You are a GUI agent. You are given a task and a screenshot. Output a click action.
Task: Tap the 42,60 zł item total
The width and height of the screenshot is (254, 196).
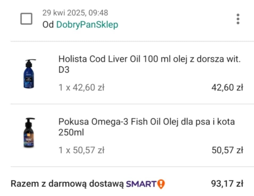pyautogui.click(x=227, y=88)
